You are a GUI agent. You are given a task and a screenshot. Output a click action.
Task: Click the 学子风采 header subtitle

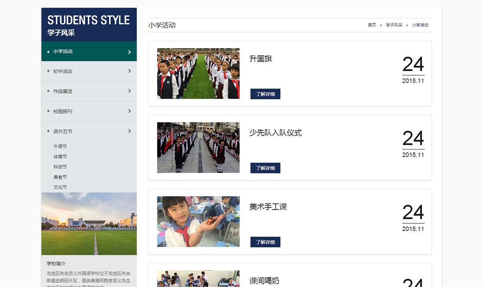(x=61, y=33)
